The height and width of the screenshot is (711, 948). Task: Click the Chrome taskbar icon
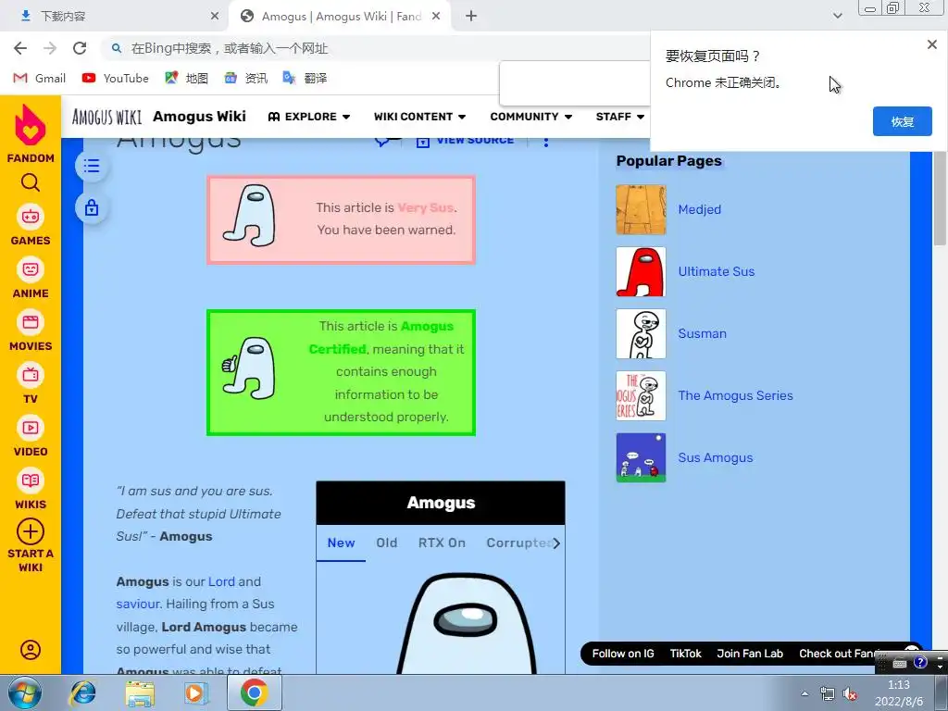254,692
